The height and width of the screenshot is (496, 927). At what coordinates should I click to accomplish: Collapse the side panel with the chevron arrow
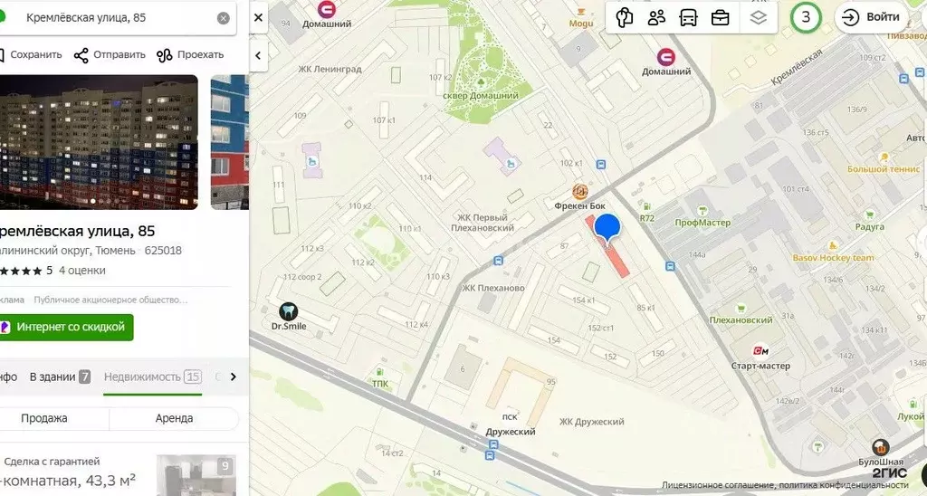pos(258,55)
